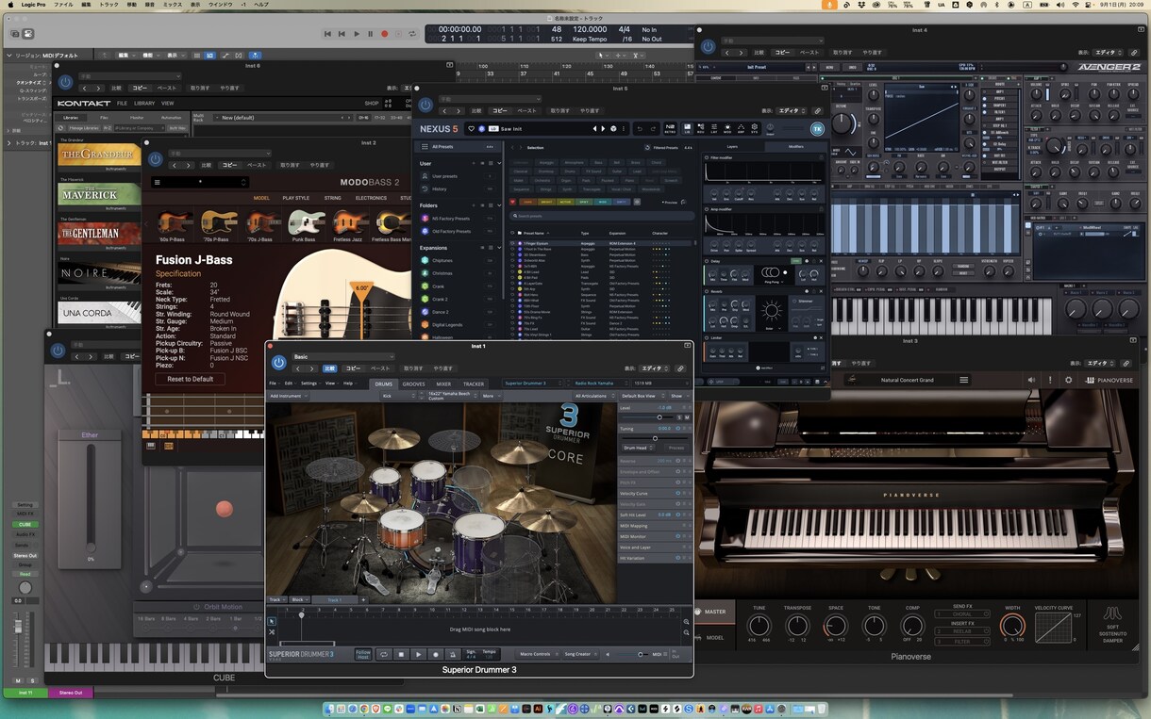
Task: Toggle the Superior Drummer plugin power button
Action: [x=278, y=363]
